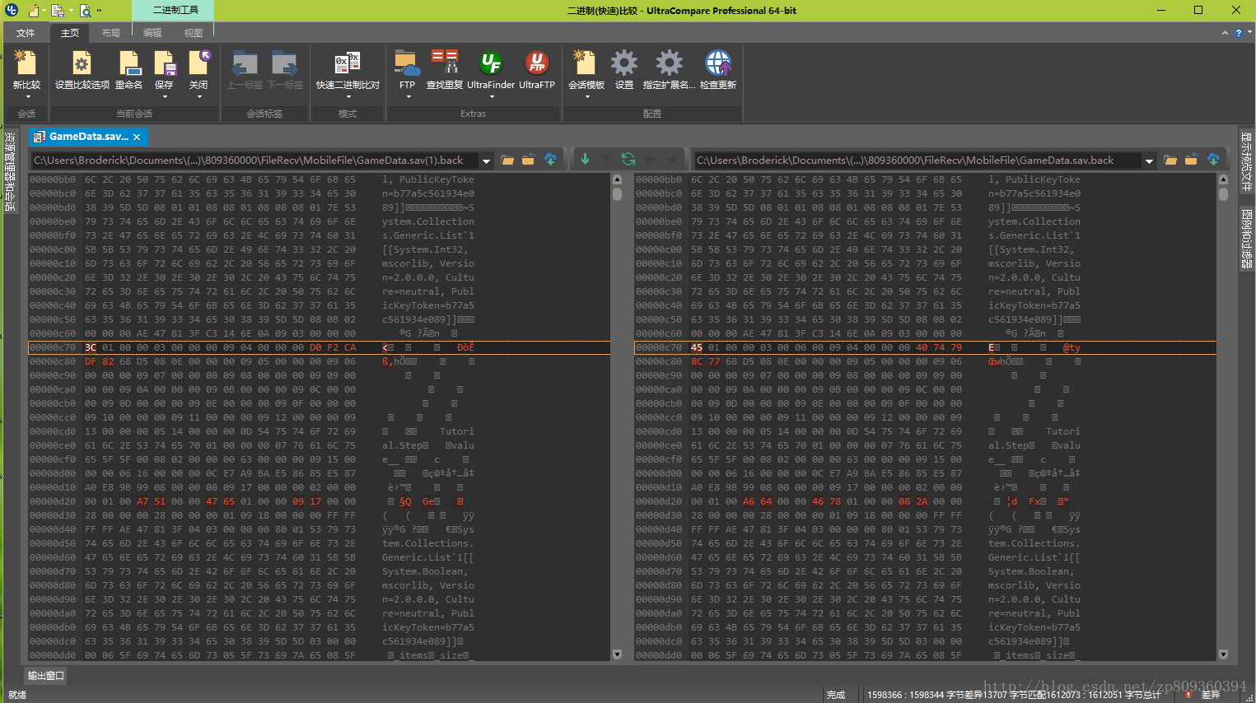
Task: Click reload folder icon for left pane
Action: [x=529, y=160]
